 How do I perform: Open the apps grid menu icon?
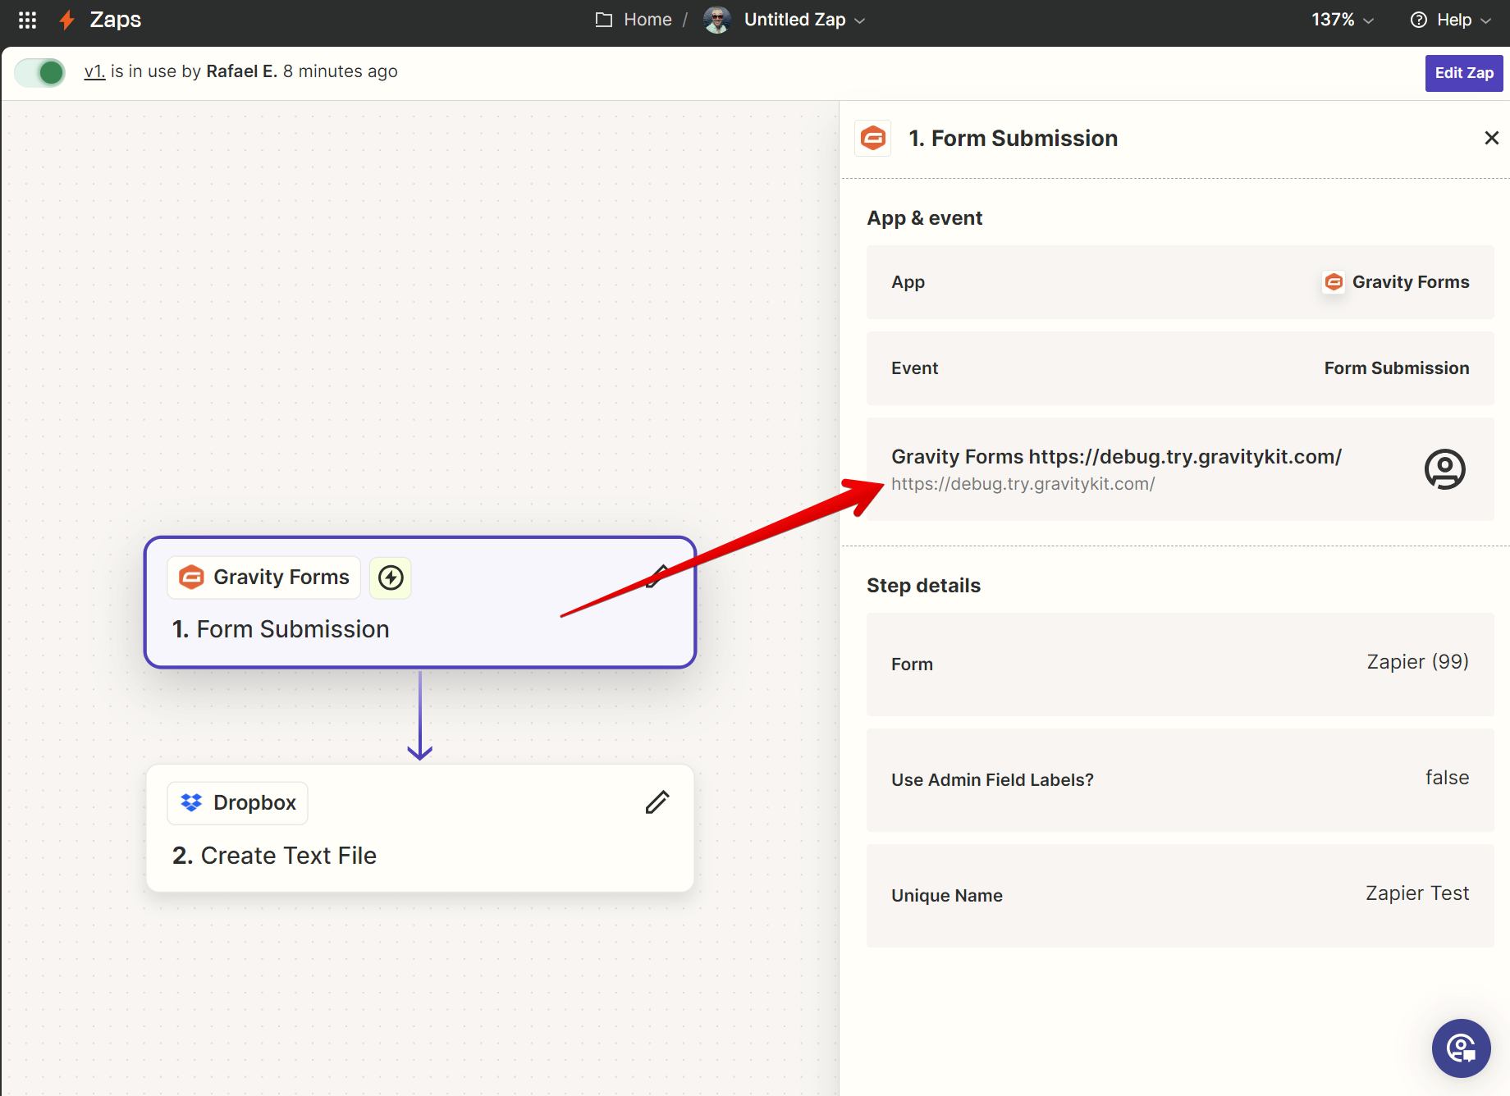pos(27,20)
